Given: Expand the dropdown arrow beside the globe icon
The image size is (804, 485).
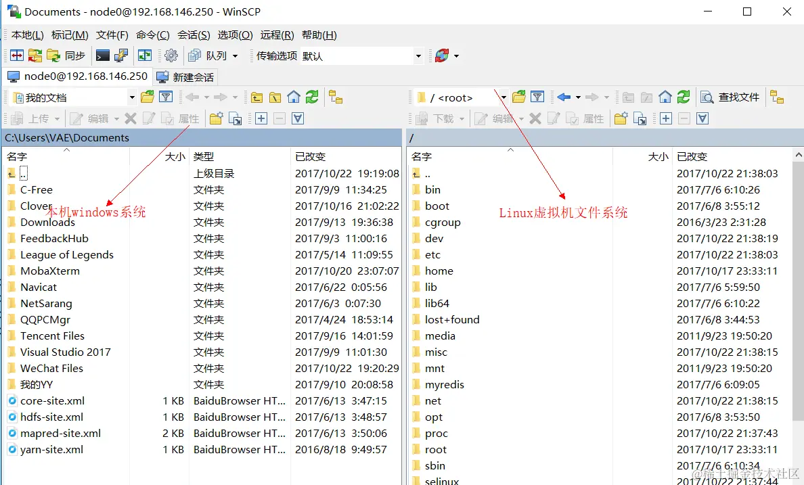Looking at the screenshot, I should (456, 55).
